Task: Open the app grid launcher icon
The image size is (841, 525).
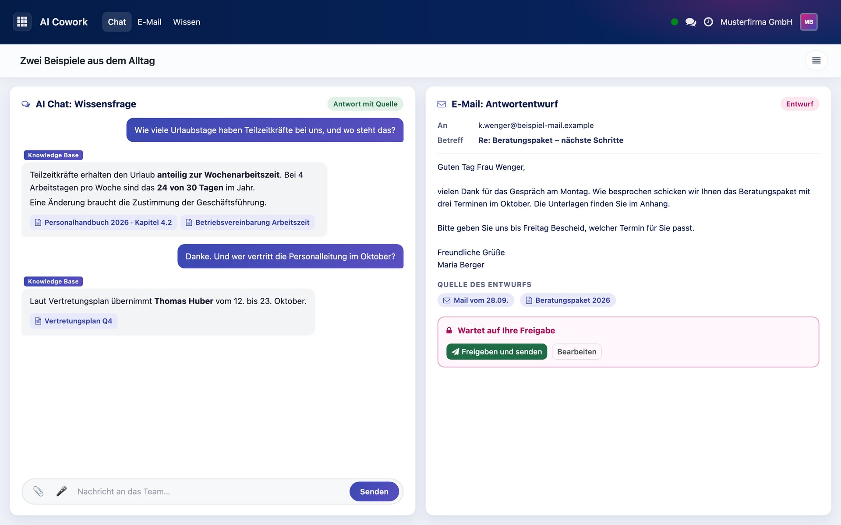Action: click(x=22, y=22)
